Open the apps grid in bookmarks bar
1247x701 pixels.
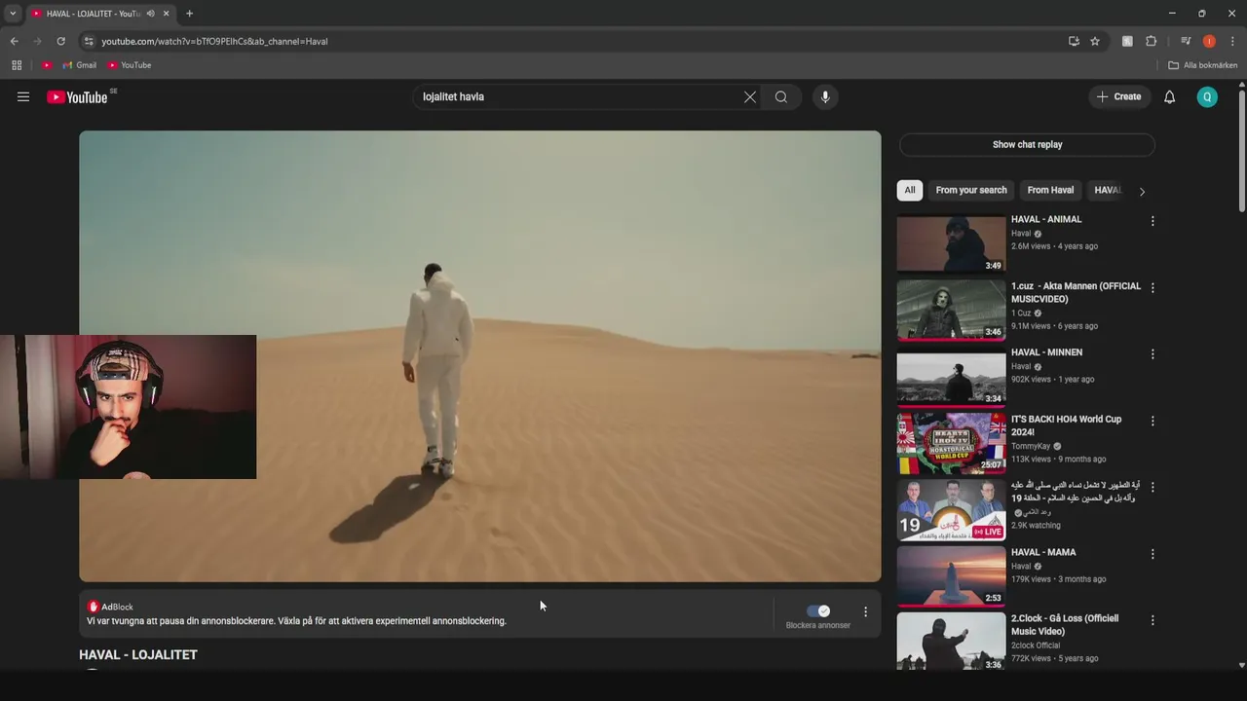click(17, 65)
